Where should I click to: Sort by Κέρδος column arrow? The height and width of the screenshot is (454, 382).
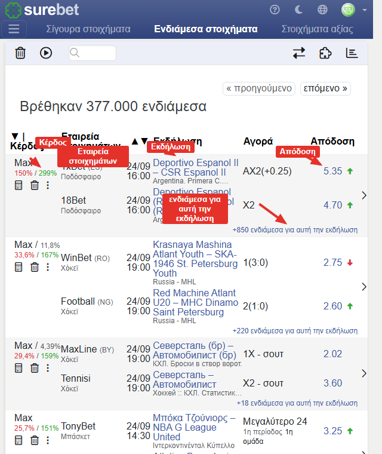point(15,136)
